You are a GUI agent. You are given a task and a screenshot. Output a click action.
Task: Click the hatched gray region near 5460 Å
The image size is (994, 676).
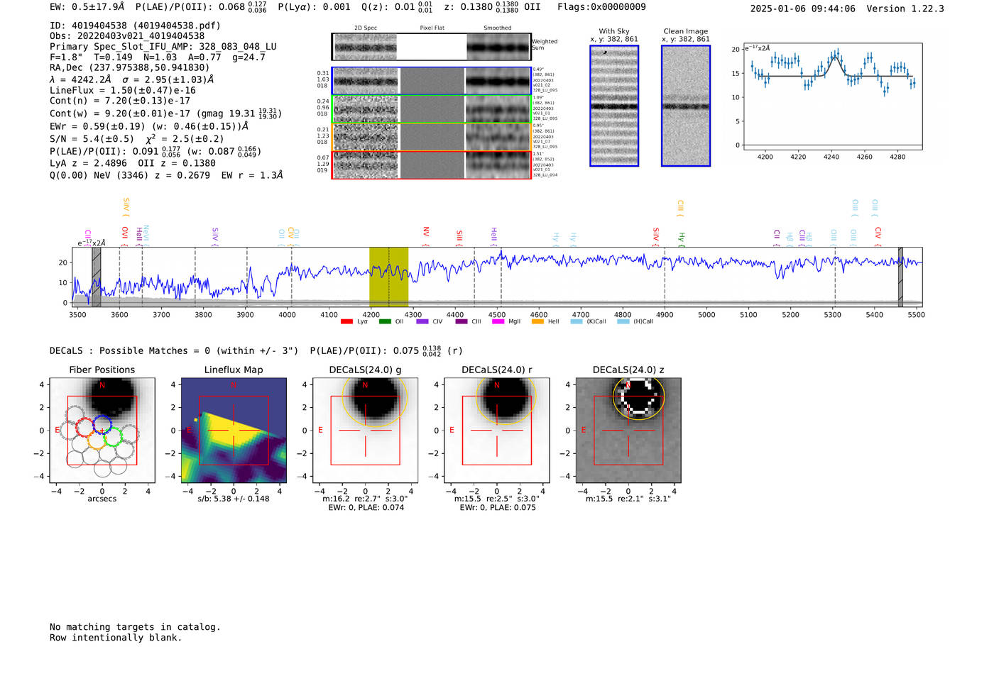[x=900, y=277]
